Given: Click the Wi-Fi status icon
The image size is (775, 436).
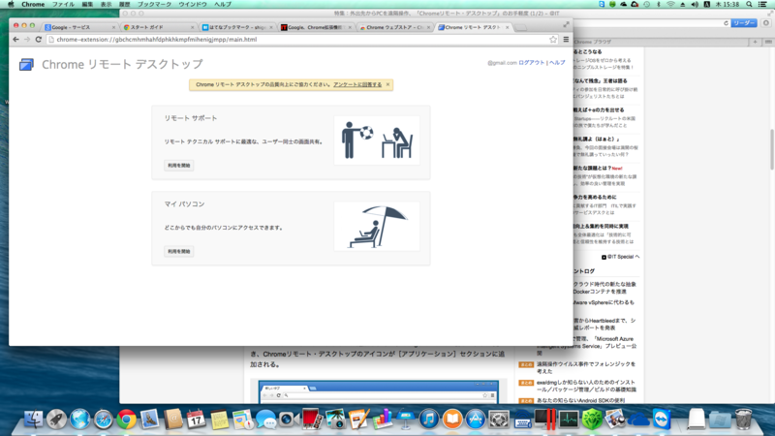Looking at the screenshot, I should [x=670, y=4].
